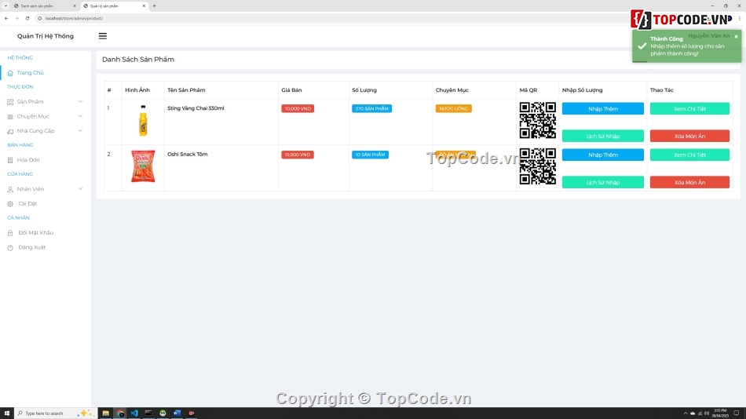Open File Explorer from the taskbar
Screen dimensions: 746x419
pyautogui.click(x=106, y=414)
